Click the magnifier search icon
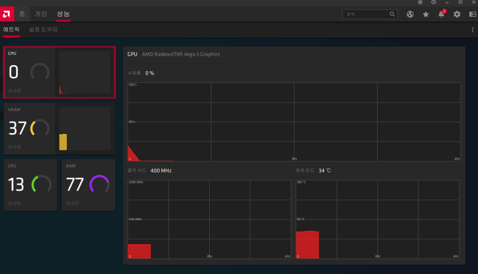478x274 pixels. [x=392, y=14]
